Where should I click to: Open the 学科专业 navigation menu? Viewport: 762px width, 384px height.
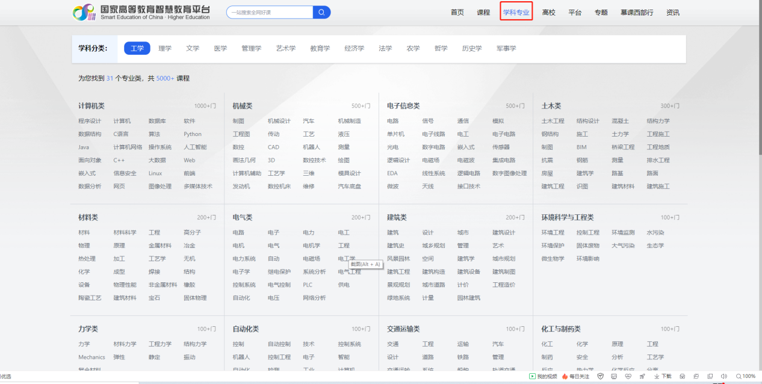click(x=516, y=12)
